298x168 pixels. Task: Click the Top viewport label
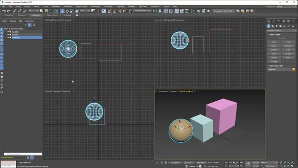point(49,20)
